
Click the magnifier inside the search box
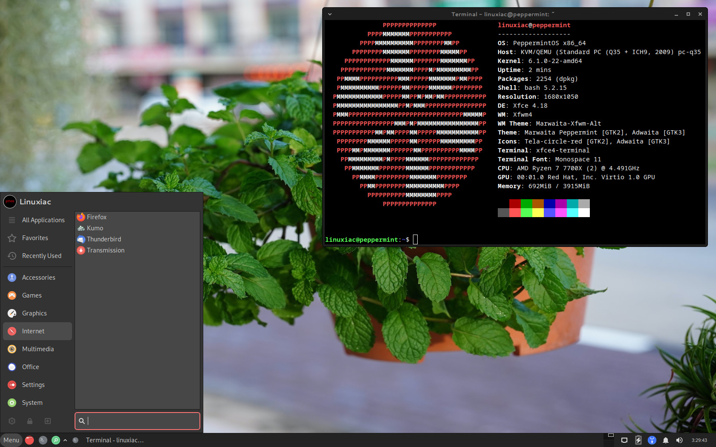click(x=81, y=421)
